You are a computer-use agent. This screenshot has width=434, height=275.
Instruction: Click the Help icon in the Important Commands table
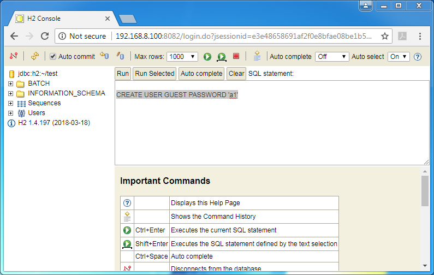click(127, 203)
